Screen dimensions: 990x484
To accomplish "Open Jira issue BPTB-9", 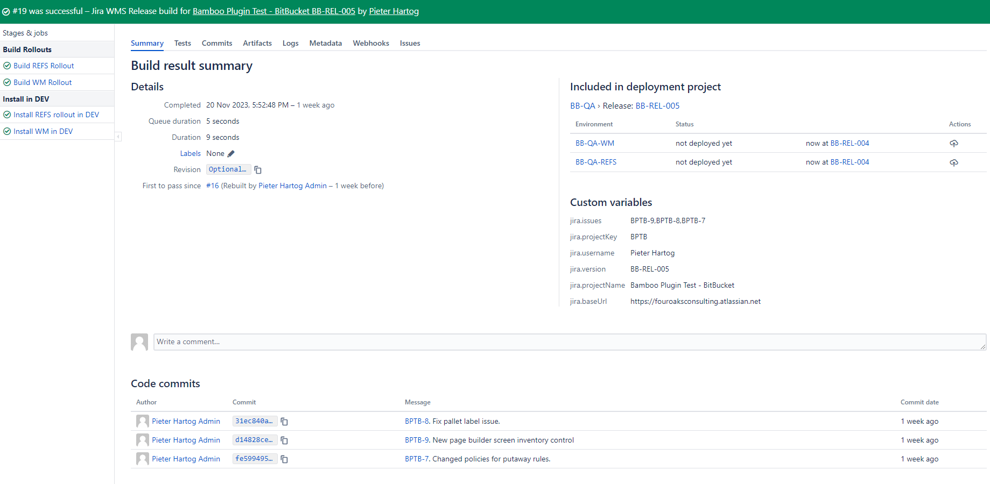I will click(417, 440).
